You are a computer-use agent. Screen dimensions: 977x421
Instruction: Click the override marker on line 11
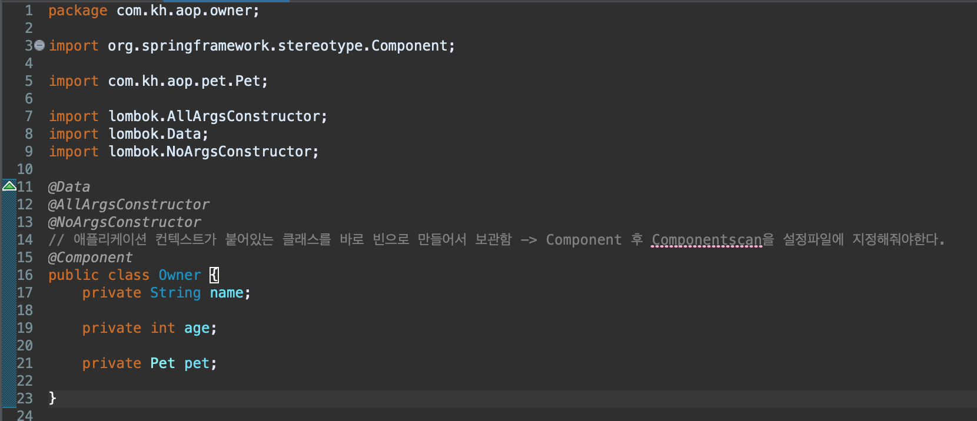9,186
